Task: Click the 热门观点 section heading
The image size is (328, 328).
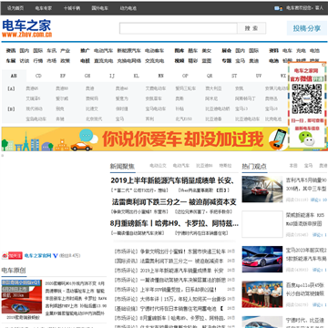Action: click(x=254, y=166)
